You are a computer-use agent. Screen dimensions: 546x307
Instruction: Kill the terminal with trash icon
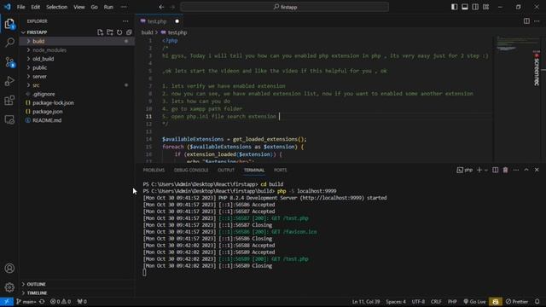point(505,170)
